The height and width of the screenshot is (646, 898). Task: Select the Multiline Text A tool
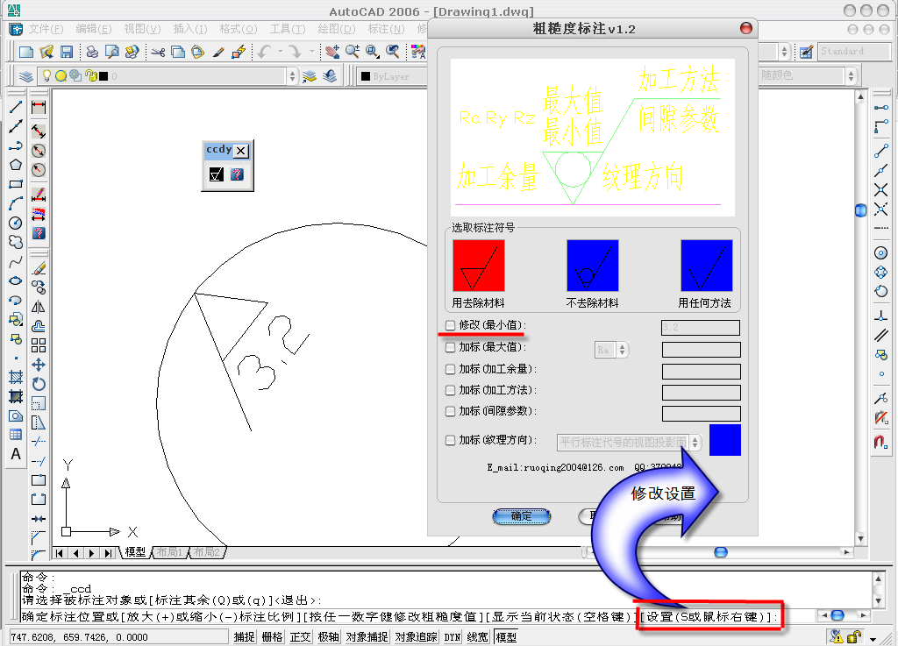(16, 454)
